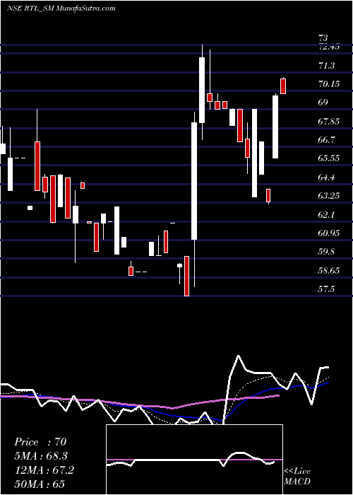
Task: Click the 'NSE RTL_SM MunafaSutra.com' title text
Action: tap(61, 8)
